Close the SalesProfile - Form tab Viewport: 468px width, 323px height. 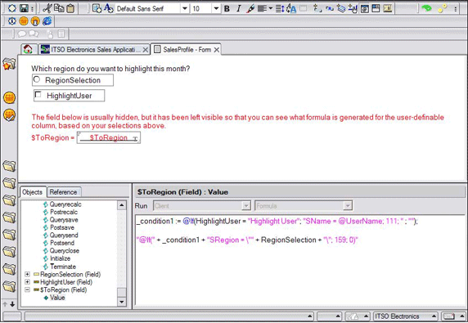coord(217,50)
